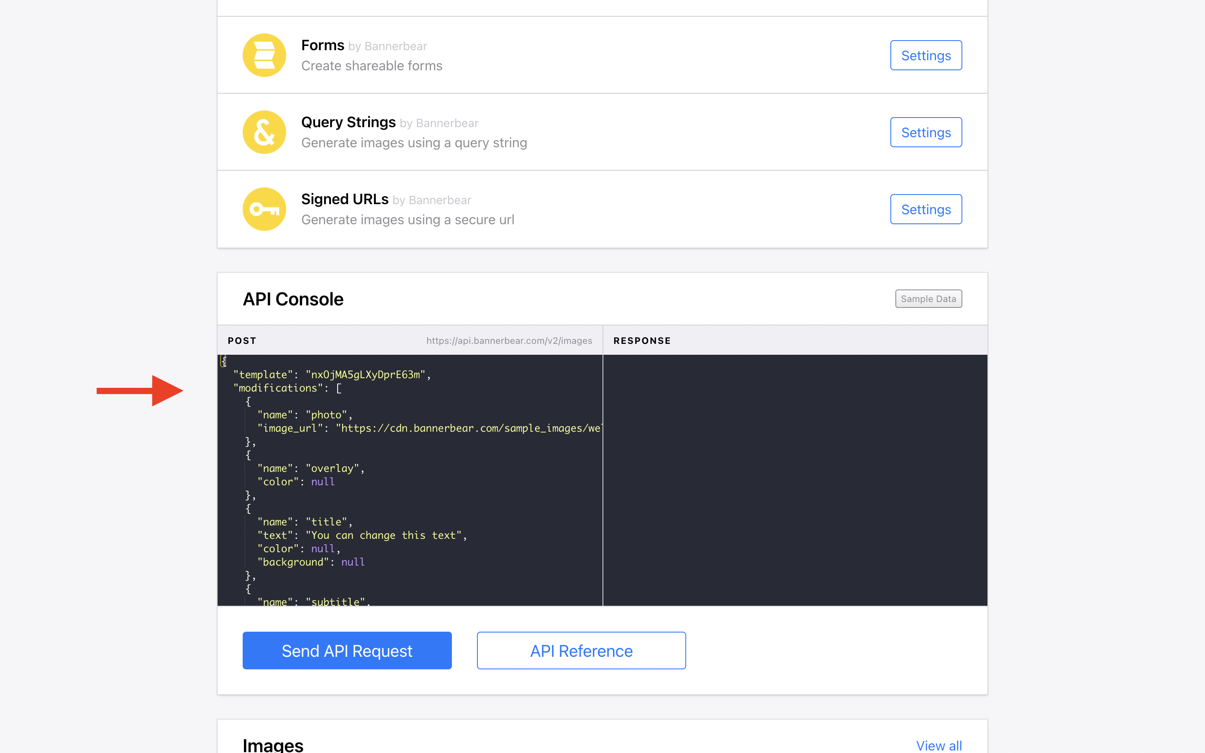Click the Forms integration title
This screenshot has width=1205, height=753.
tap(323, 45)
